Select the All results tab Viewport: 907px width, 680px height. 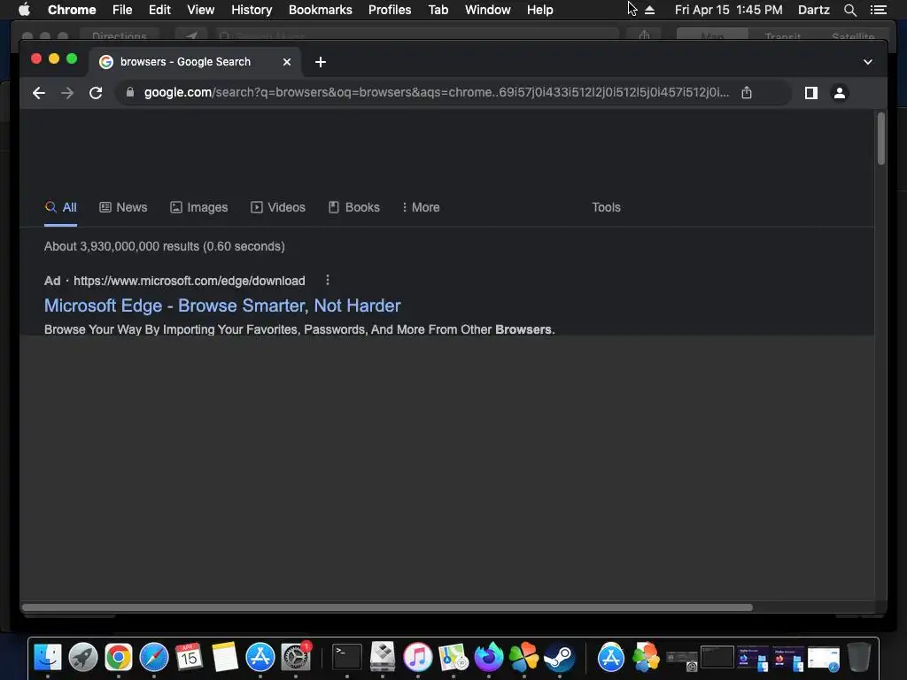pos(61,207)
